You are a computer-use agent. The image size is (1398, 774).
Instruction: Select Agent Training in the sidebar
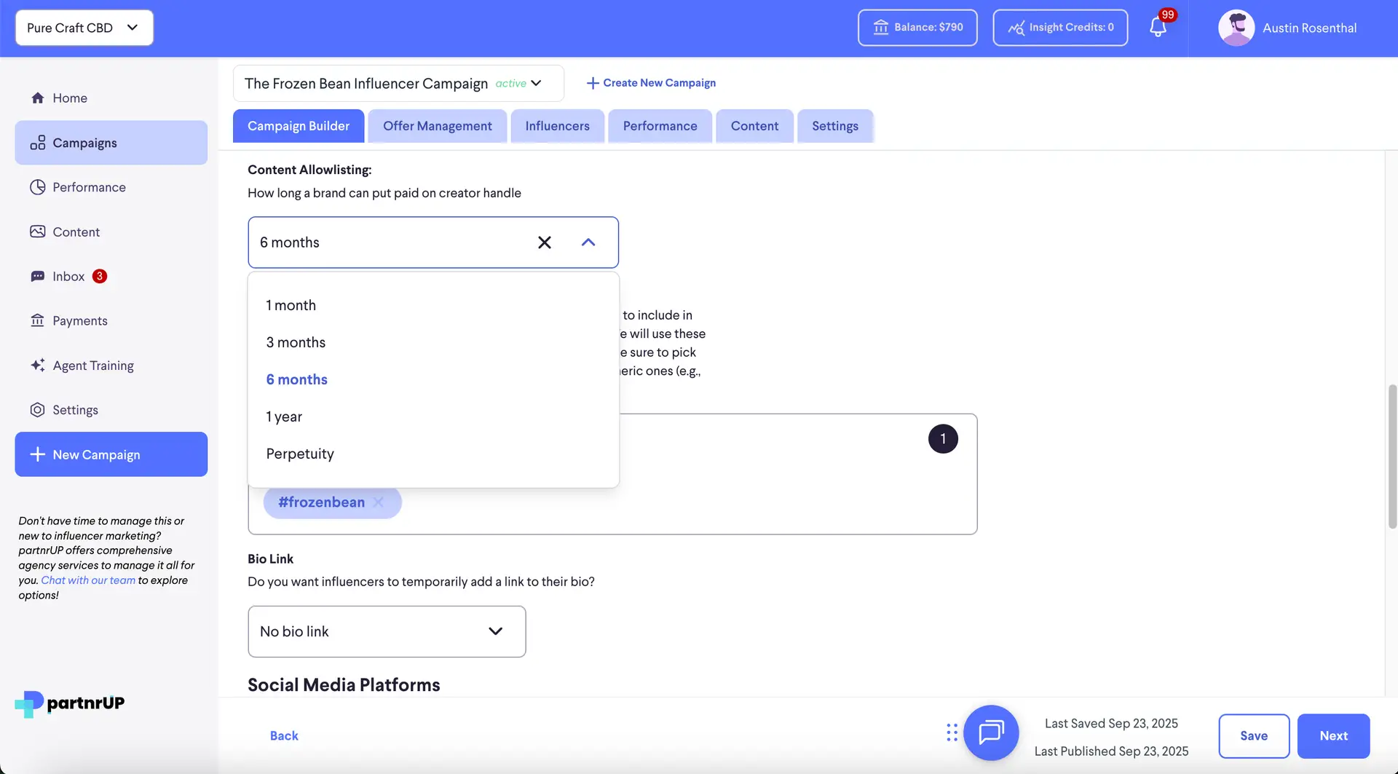coord(92,366)
